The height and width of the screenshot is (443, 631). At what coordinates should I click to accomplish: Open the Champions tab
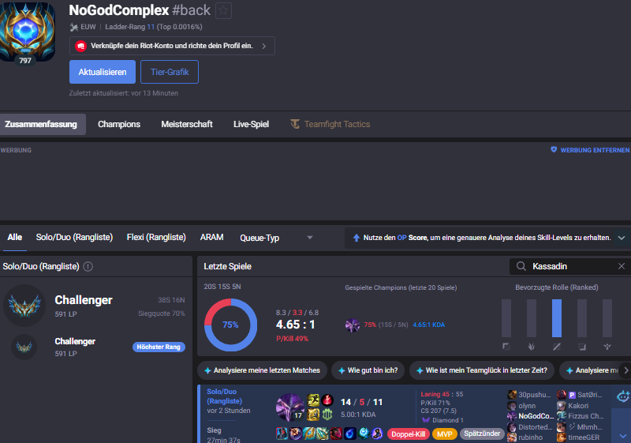pyautogui.click(x=119, y=124)
